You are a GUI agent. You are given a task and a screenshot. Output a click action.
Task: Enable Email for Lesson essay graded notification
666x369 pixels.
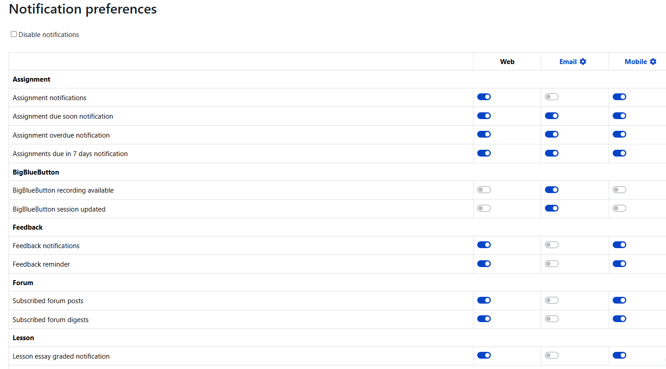[x=552, y=355]
